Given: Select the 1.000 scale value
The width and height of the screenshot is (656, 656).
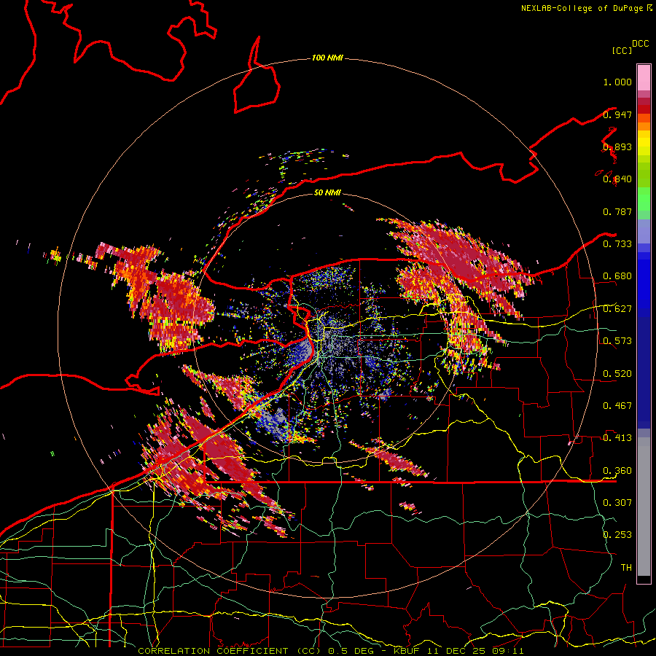Looking at the screenshot, I should pos(617,82).
